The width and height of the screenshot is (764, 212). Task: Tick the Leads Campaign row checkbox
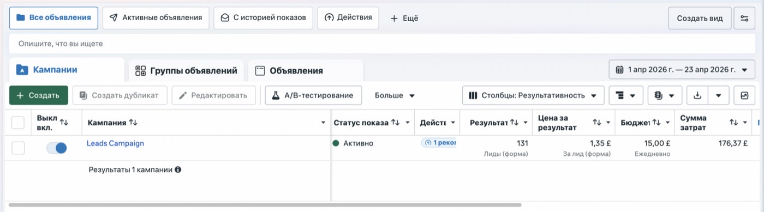[18, 148]
